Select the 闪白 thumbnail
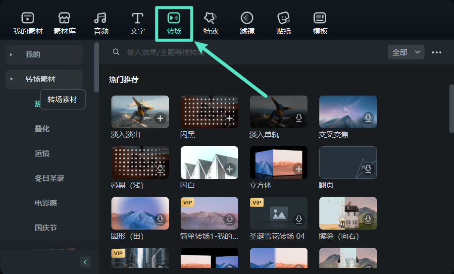The height and width of the screenshot is (274, 454). 209,163
